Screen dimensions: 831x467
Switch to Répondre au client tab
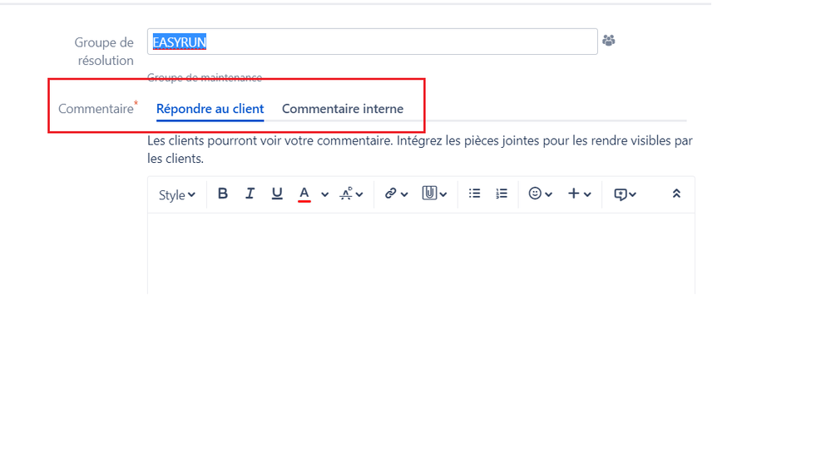[x=210, y=109]
